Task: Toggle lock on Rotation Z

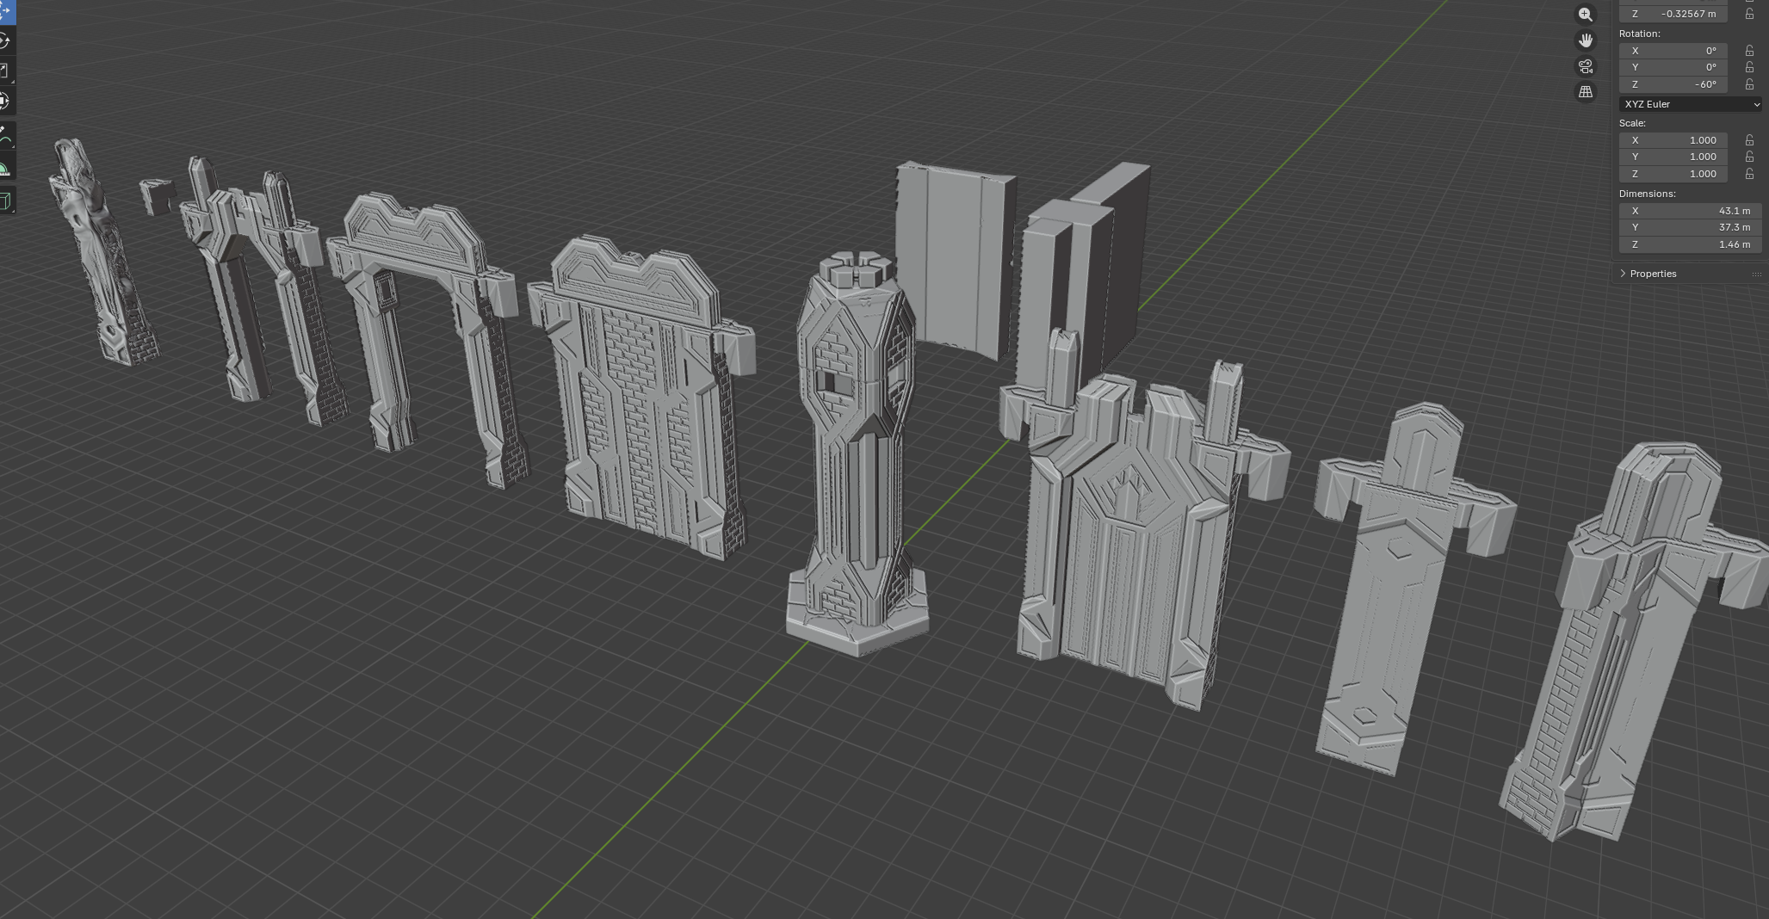Action: point(1749,84)
